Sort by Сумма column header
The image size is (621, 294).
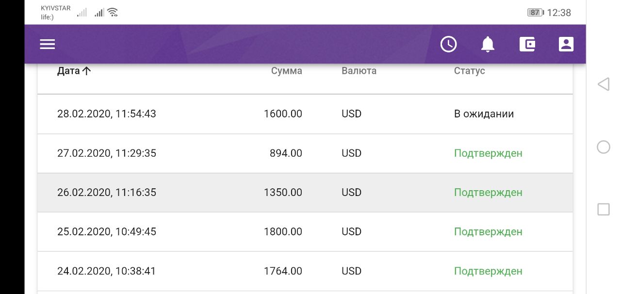286,71
